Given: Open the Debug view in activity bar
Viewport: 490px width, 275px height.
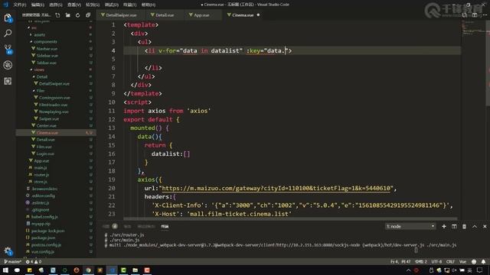Looking at the screenshot, I should click(x=8, y=65).
